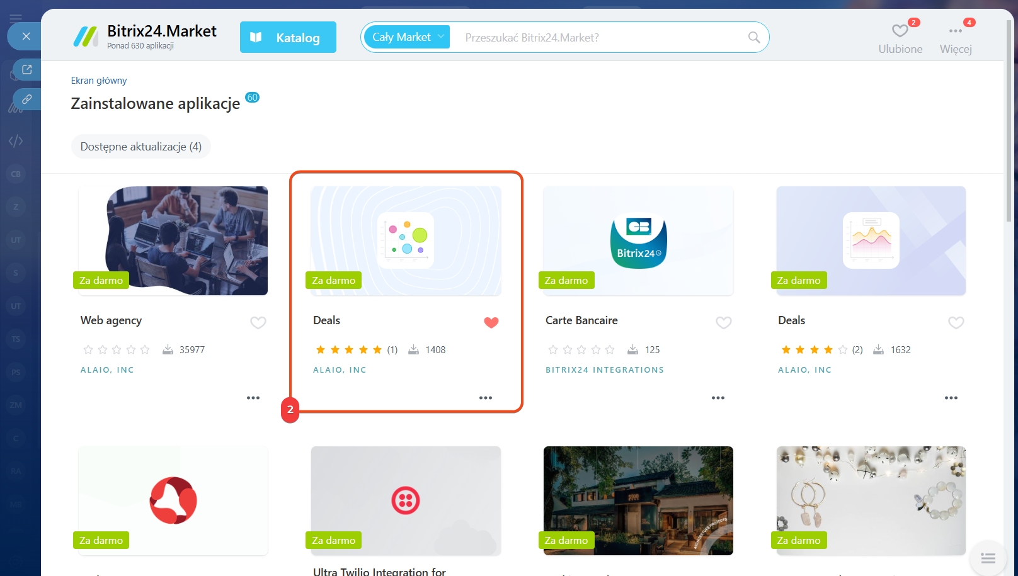The image size is (1018, 576).
Task: Click the download icon beside 125 installs
Action: point(633,349)
